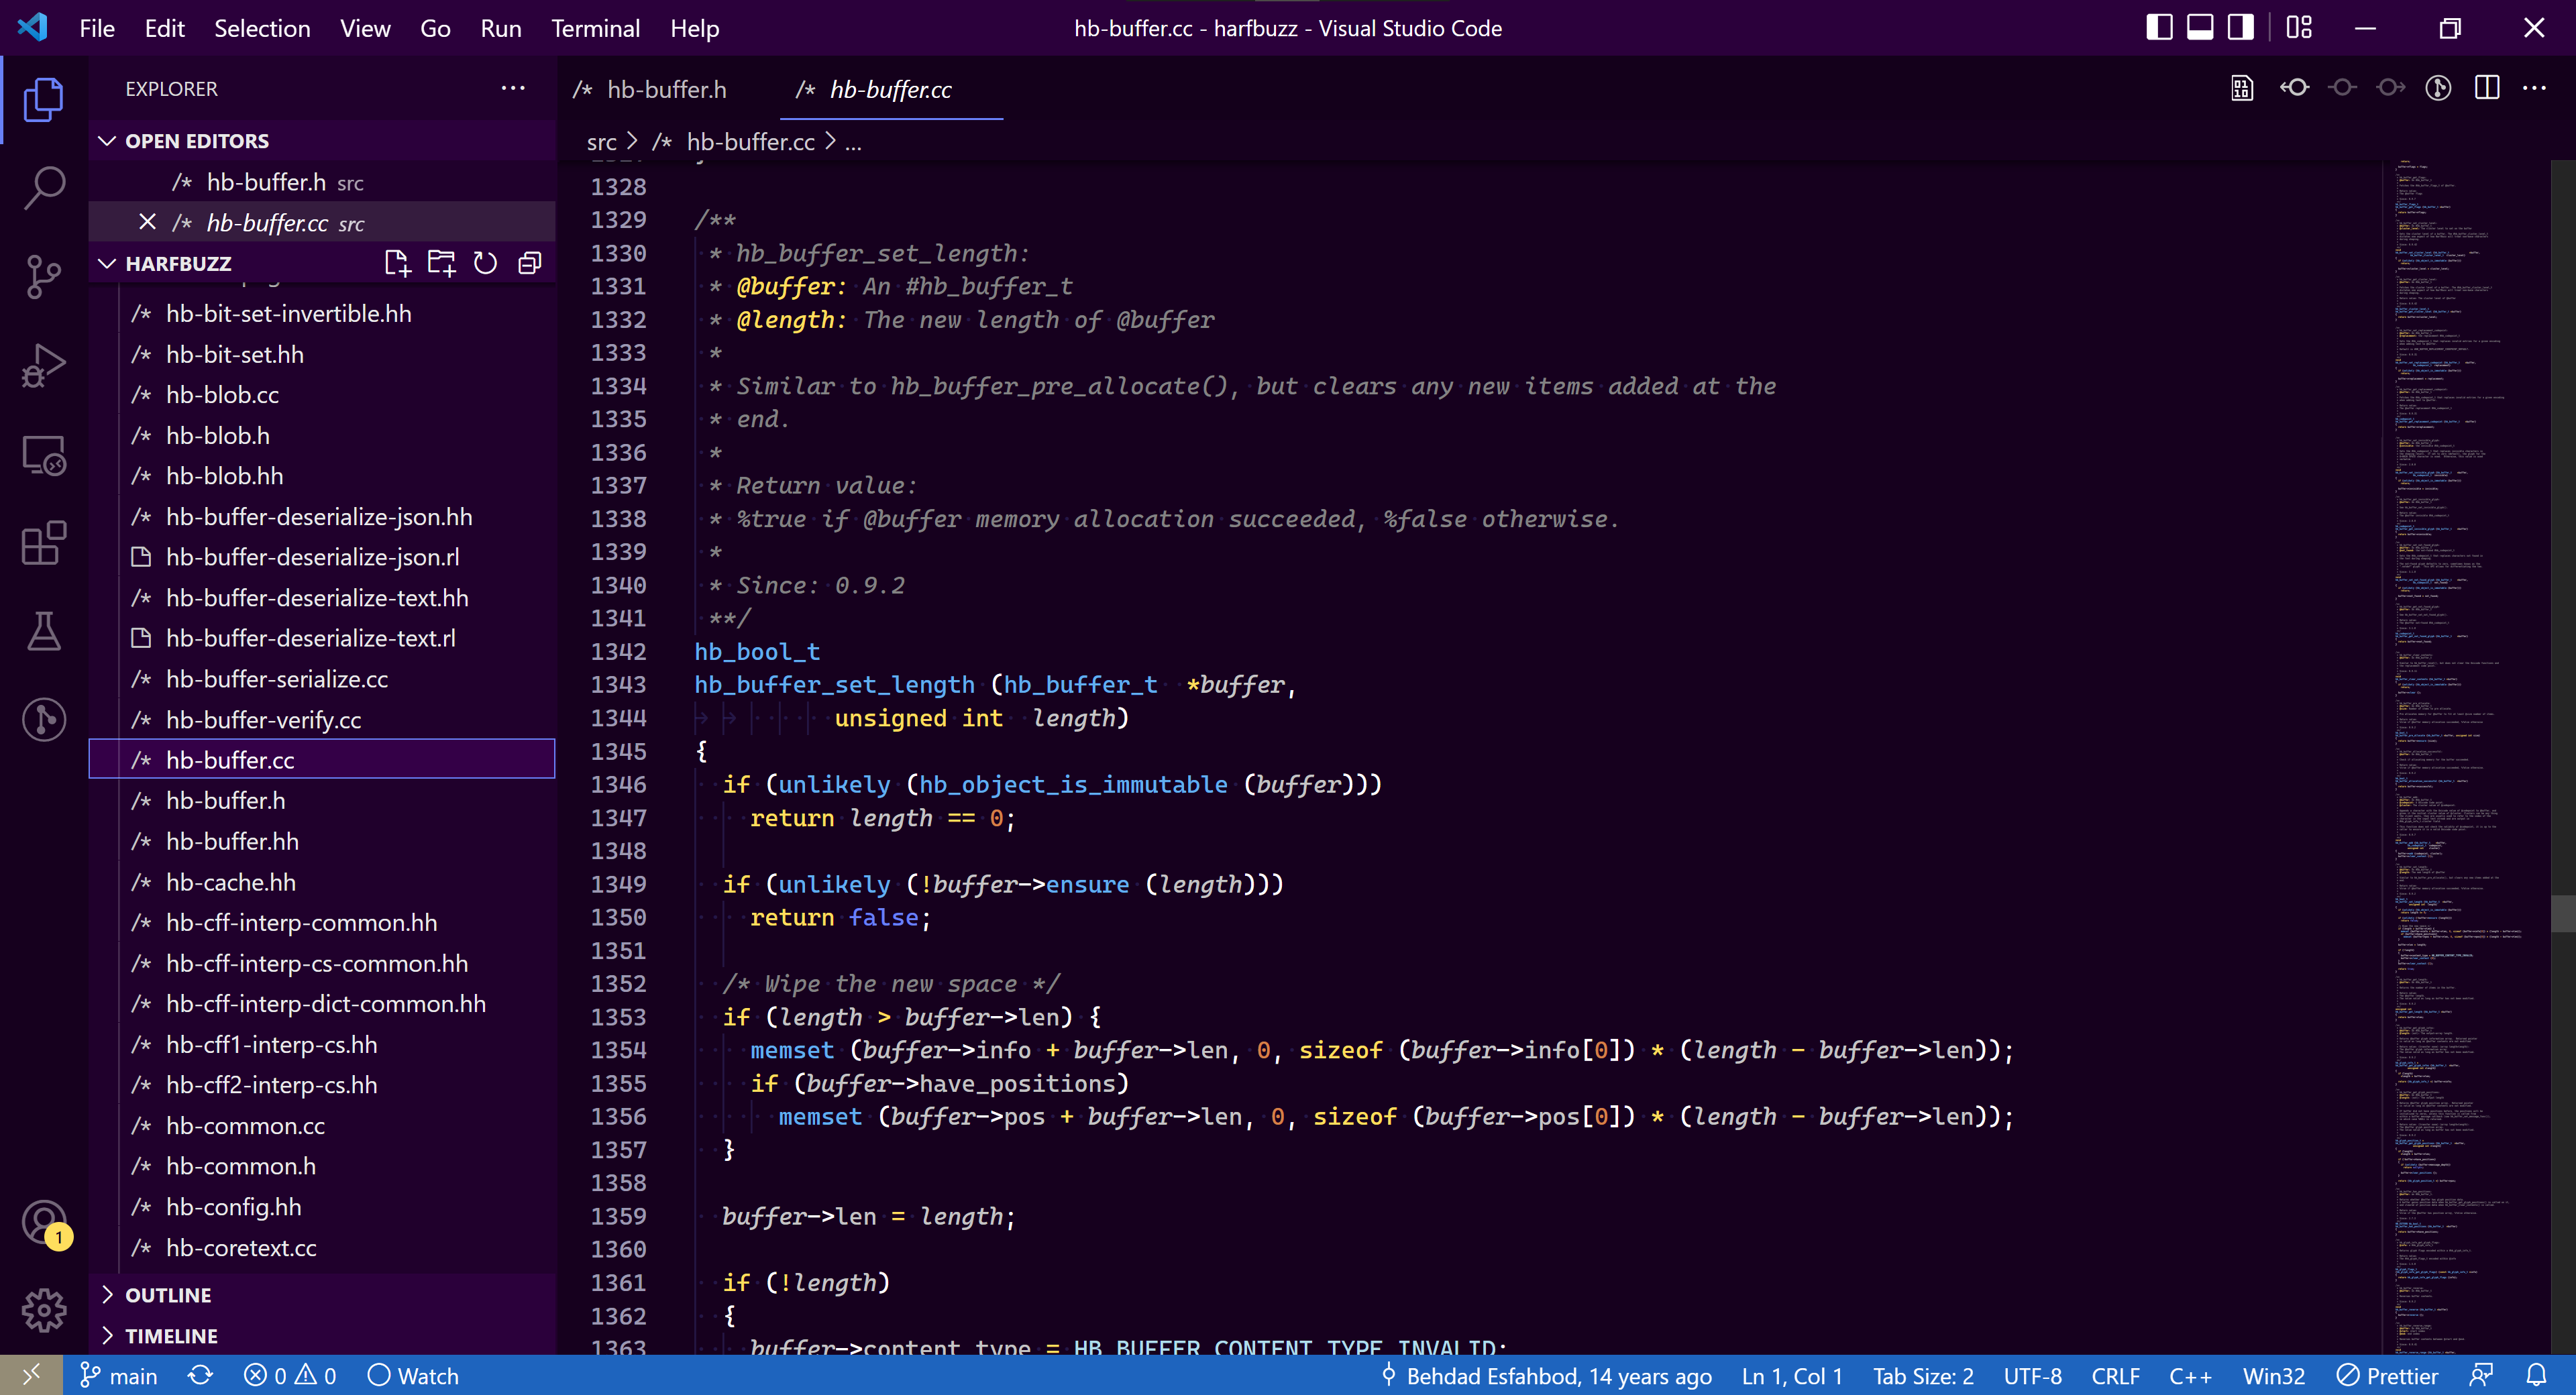Open the Terminal menu
This screenshot has height=1395, width=2576.
[595, 28]
